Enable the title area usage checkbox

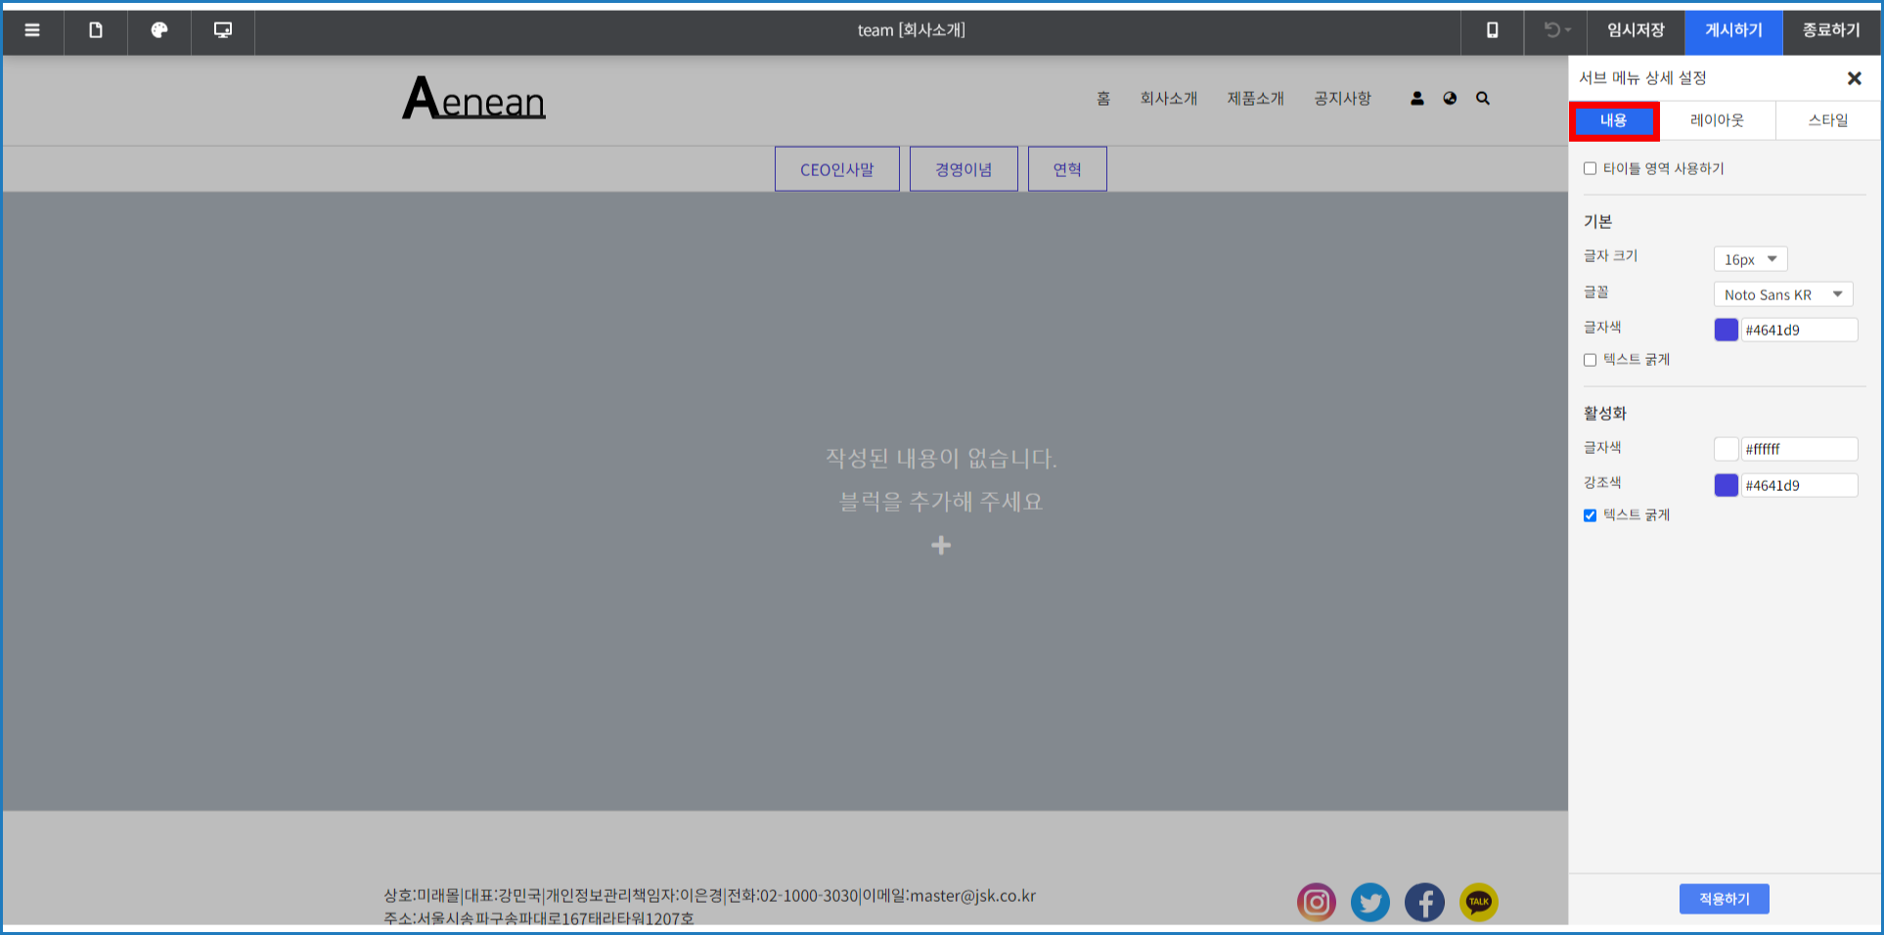click(1590, 169)
